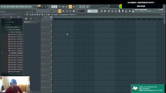This screenshot has height=93, width=166.
Task: Select the Delete tool in Playlist
Action: click(35, 14)
